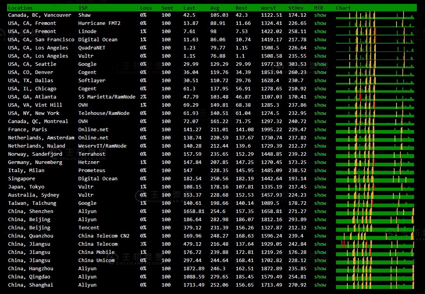The image size is (425, 294).
Task: Click the MTR column header
Action: coord(318,8)
